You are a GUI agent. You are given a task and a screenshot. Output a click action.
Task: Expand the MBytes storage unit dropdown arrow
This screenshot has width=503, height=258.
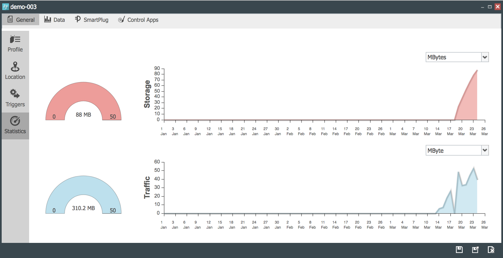coord(485,57)
